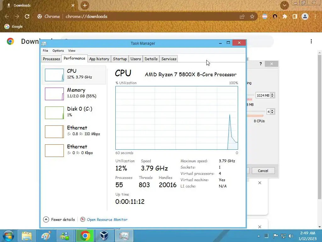Switch to the Processes tab

pyautogui.click(x=51, y=59)
